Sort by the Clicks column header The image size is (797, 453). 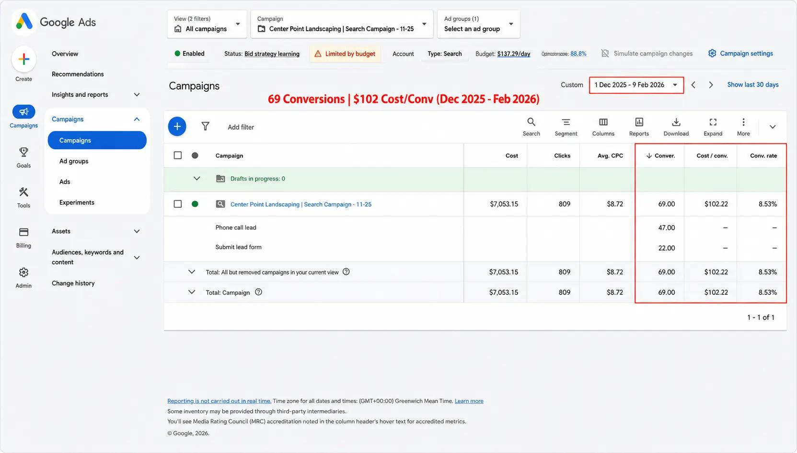pos(562,156)
